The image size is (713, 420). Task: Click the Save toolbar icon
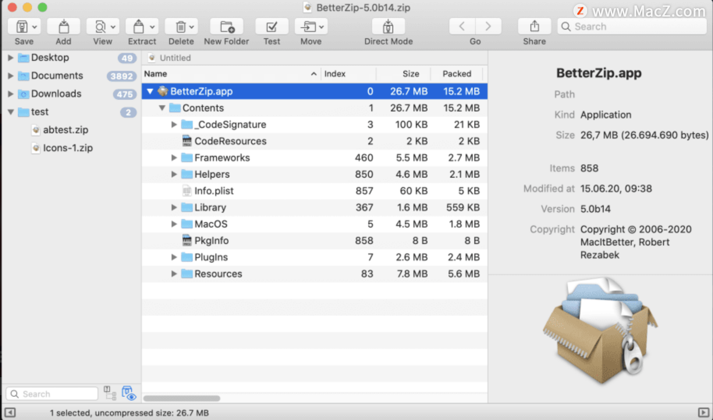coord(22,27)
